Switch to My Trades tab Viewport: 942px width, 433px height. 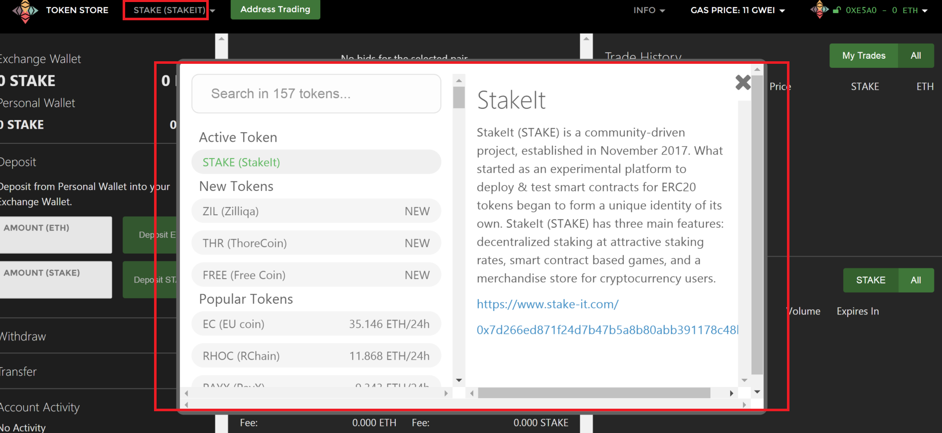(863, 56)
